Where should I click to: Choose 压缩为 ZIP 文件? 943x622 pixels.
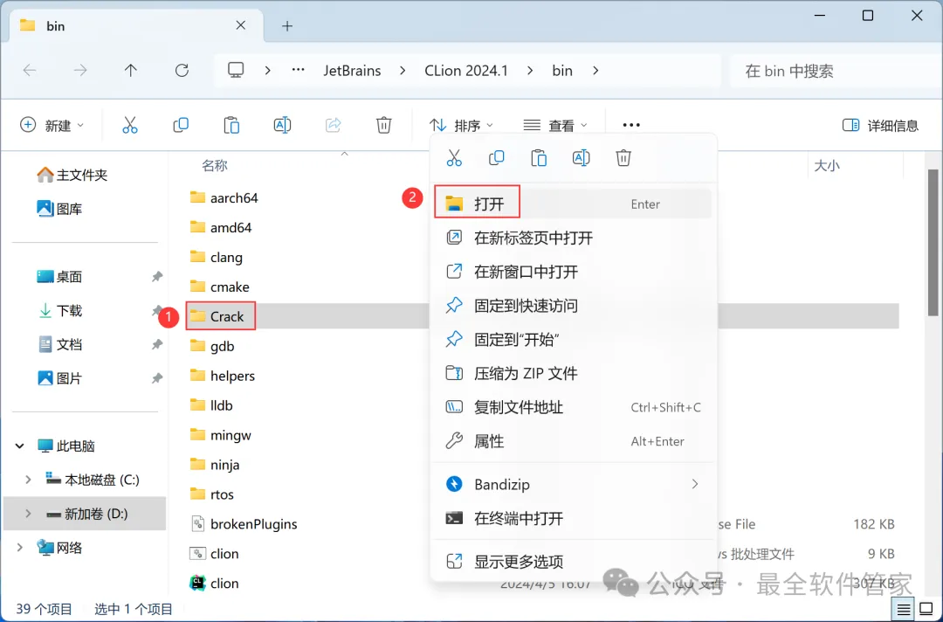pos(573,373)
